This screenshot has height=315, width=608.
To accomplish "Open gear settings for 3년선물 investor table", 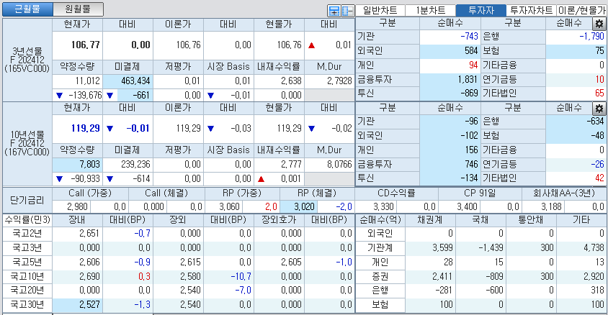I will point(599,24).
